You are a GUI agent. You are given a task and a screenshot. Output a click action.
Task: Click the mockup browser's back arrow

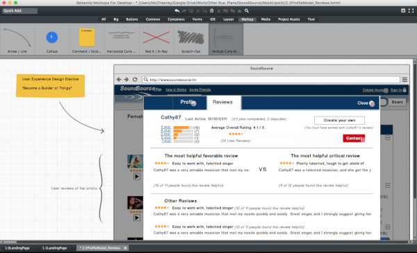(x=119, y=80)
